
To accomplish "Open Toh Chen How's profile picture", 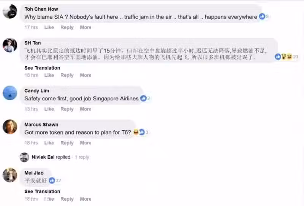I will coord(10,11).
